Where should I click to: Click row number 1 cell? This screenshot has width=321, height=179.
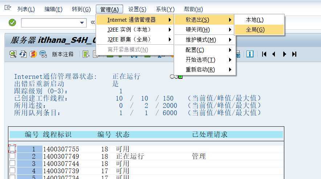(30, 149)
